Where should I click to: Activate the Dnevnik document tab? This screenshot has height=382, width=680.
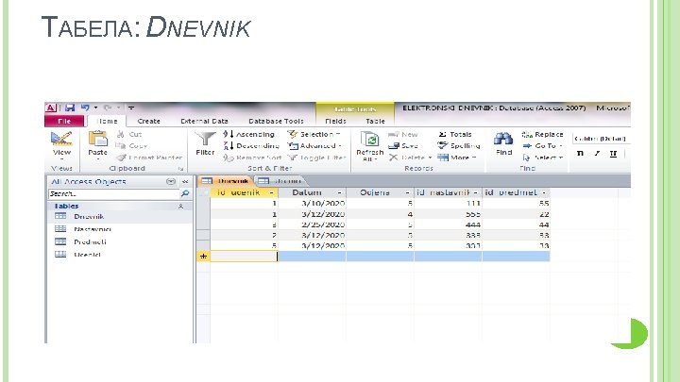(226, 181)
